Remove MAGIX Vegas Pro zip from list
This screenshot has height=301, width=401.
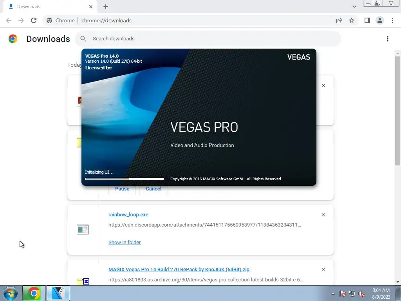(323, 270)
